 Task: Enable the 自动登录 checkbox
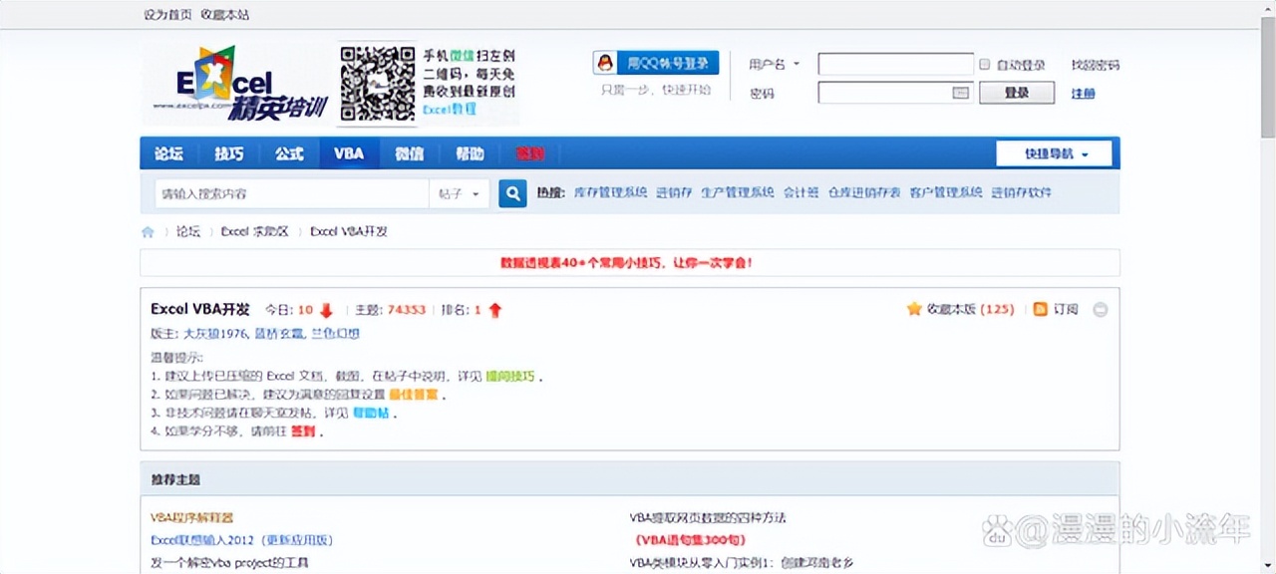[x=984, y=64]
